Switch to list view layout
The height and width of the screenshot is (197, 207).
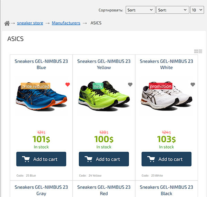(x=200, y=51)
